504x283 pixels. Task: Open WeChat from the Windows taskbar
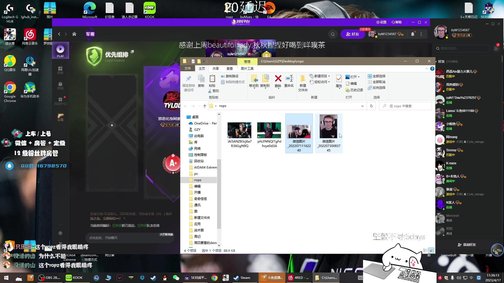176,278
